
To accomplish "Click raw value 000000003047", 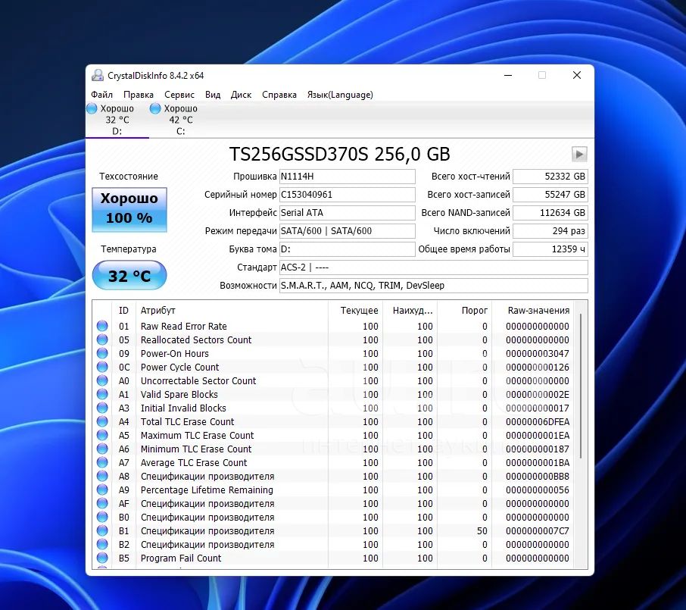I will (x=538, y=353).
